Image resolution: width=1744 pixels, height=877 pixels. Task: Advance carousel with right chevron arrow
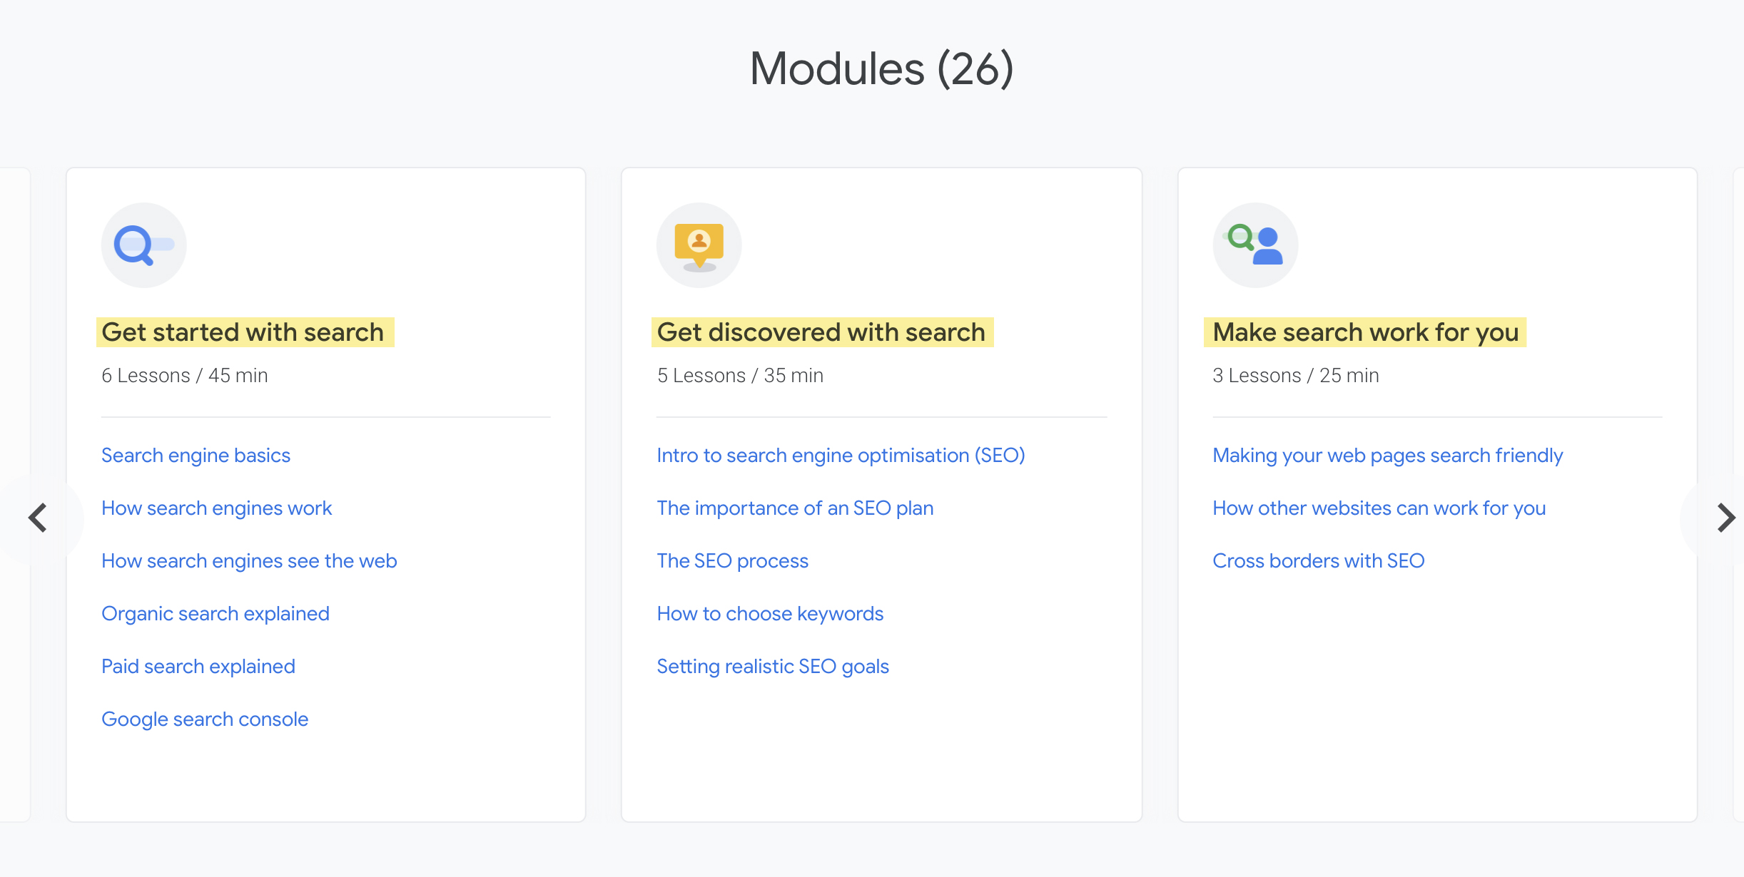[x=1725, y=518]
